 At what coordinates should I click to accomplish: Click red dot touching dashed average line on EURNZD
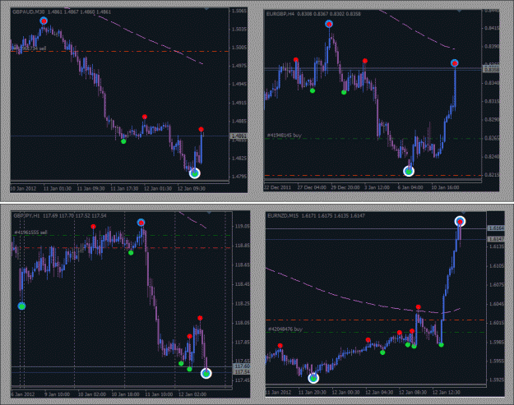(x=419, y=307)
